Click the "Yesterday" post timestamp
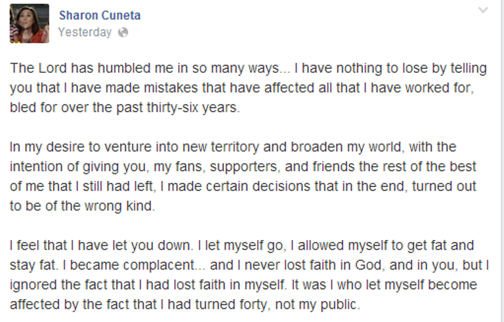504x322 pixels. point(85,32)
